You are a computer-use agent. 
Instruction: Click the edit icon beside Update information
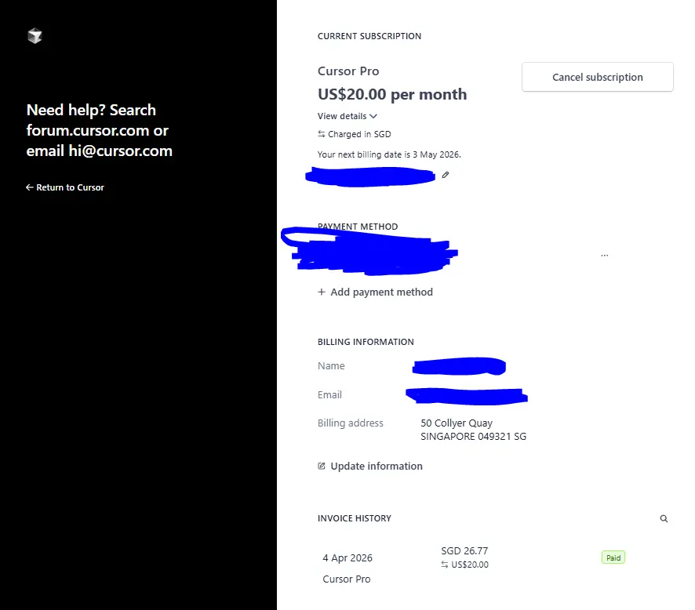click(322, 466)
